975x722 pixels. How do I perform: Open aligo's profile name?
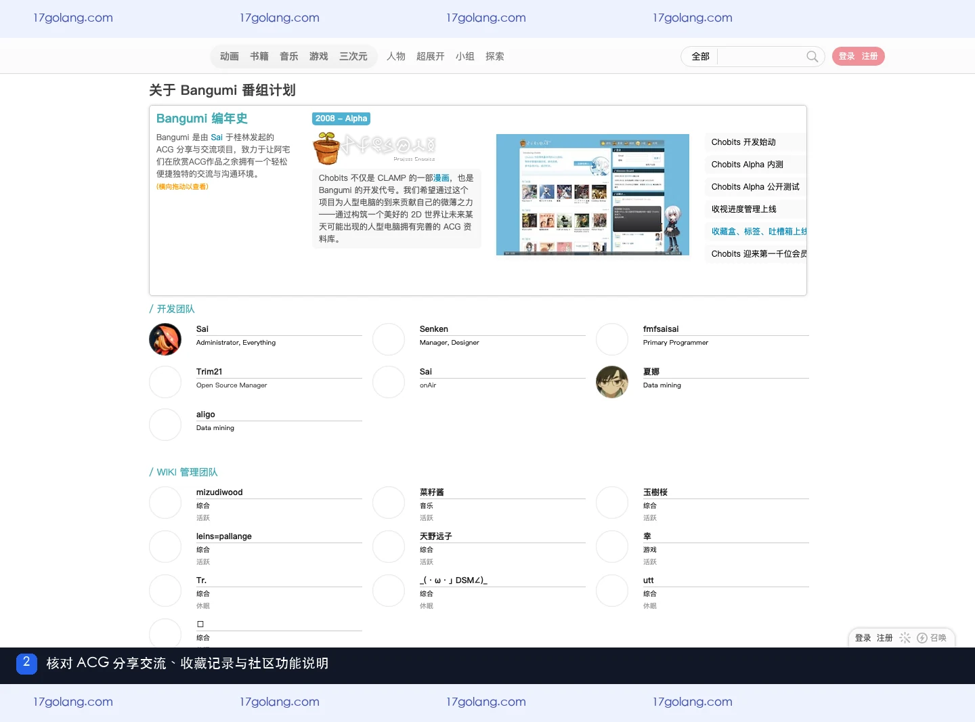206,415
